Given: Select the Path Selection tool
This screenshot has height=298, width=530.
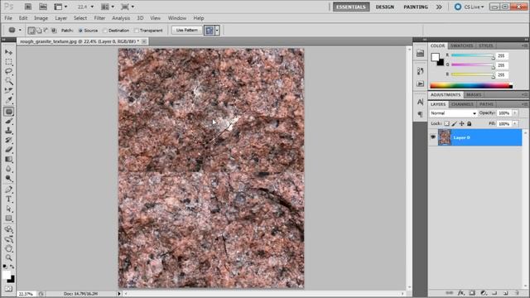Looking at the screenshot, I should coord(9,209).
